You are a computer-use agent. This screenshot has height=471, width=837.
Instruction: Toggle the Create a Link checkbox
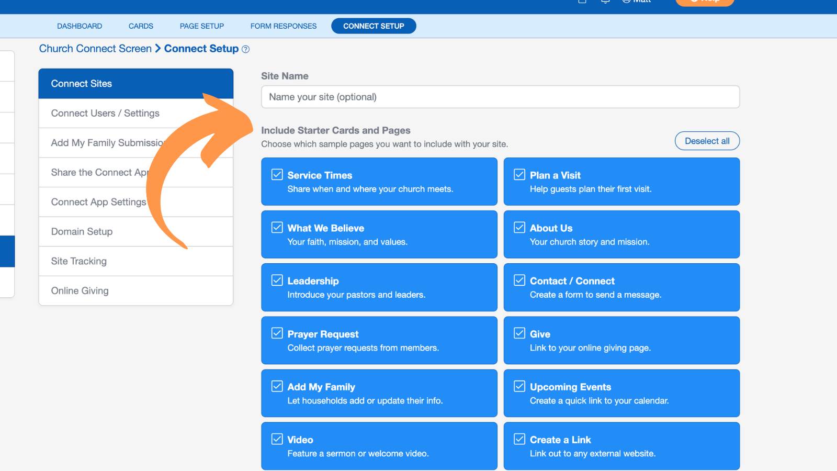coord(519,439)
